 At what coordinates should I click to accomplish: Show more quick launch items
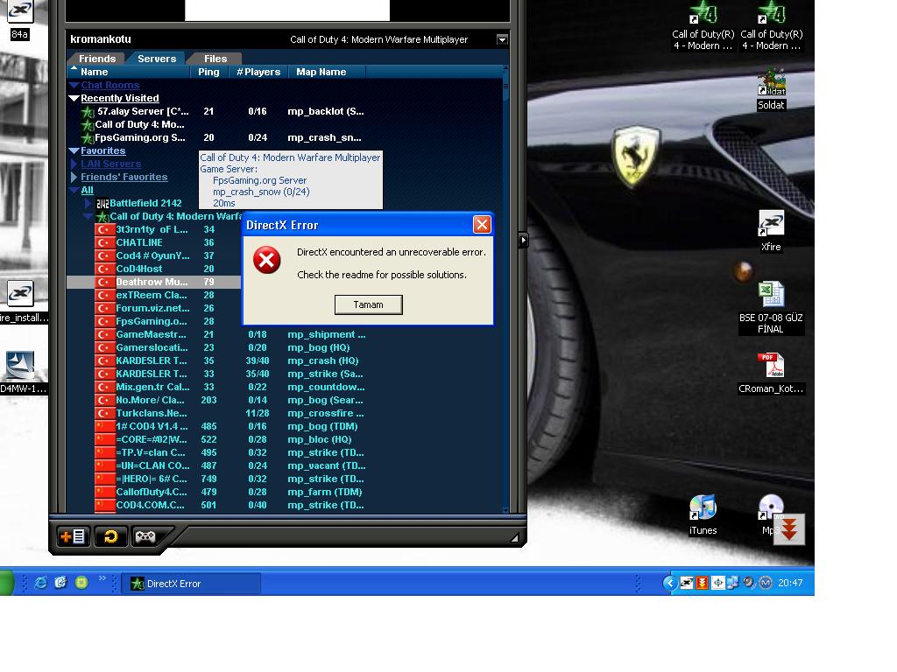[x=102, y=578]
